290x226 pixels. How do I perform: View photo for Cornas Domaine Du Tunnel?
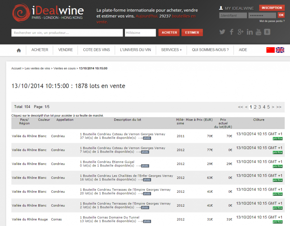coord(147,221)
